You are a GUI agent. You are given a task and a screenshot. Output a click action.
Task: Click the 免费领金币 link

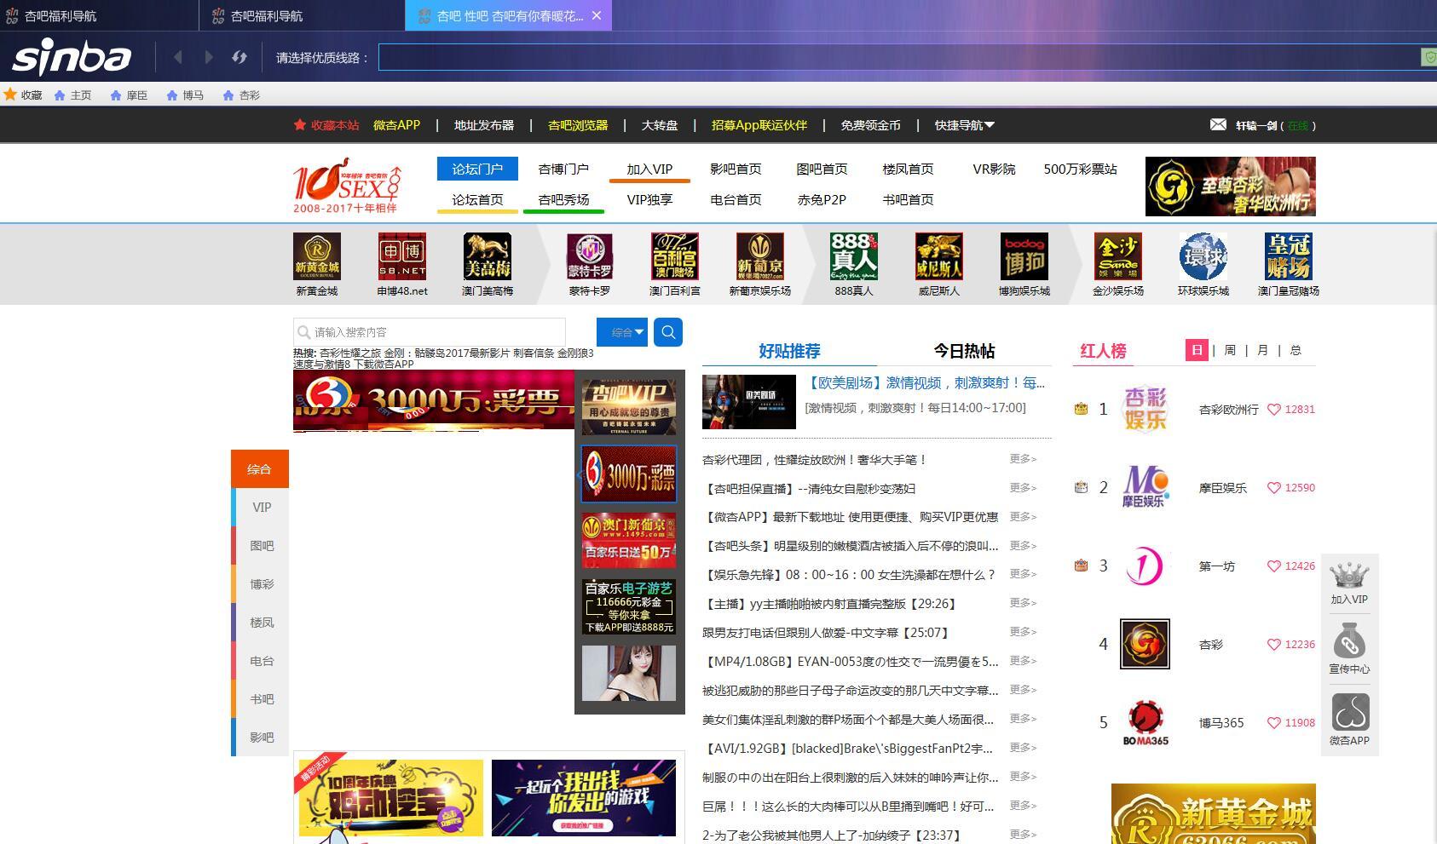coord(870,125)
